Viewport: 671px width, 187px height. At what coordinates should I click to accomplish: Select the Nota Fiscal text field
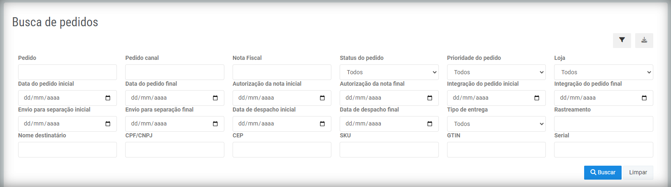coord(282,72)
